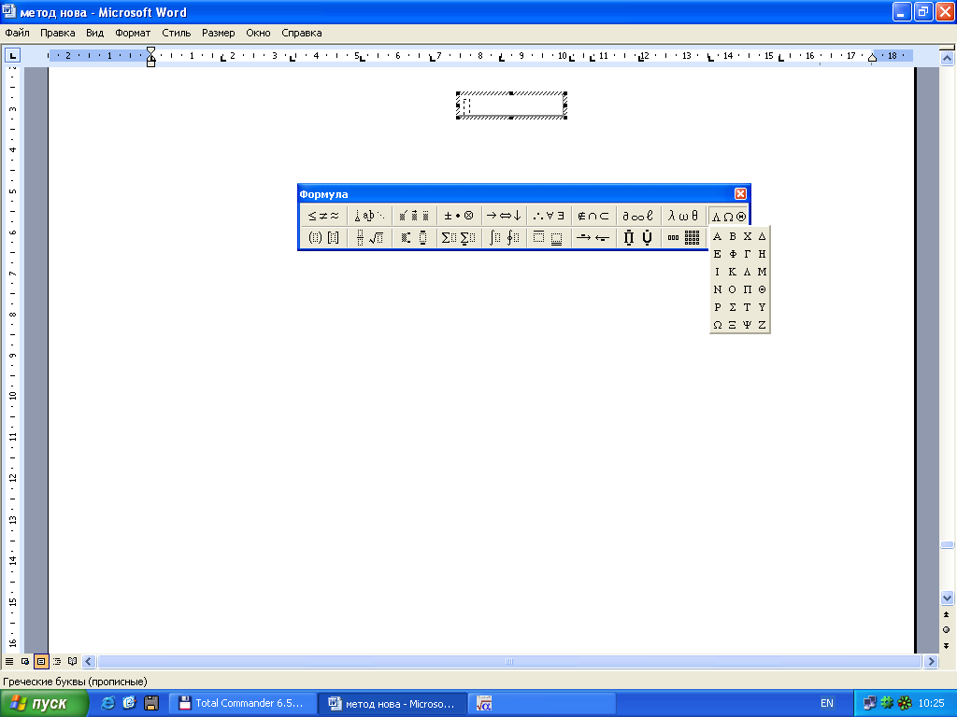Open the Правка menu
Screen dimensions: 957x717
(57, 33)
